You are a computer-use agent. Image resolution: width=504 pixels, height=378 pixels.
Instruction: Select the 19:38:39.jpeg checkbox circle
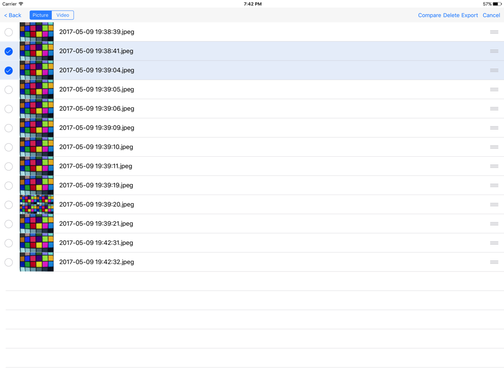9,32
